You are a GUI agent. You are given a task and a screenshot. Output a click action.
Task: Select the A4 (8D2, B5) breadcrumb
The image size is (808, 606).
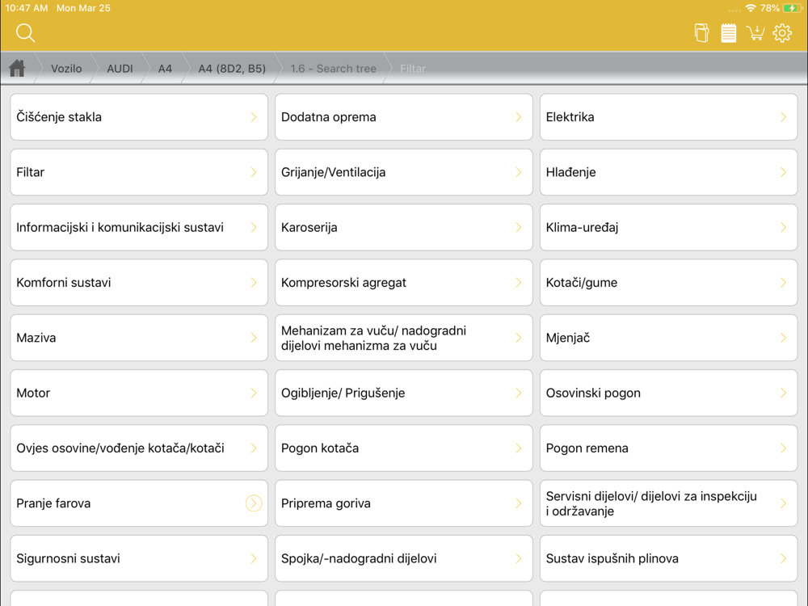point(232,69)
